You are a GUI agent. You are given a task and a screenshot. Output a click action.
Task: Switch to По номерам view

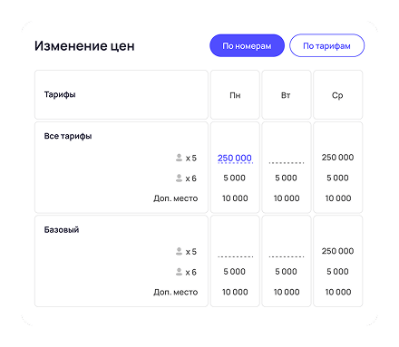(x=247, y=45)
